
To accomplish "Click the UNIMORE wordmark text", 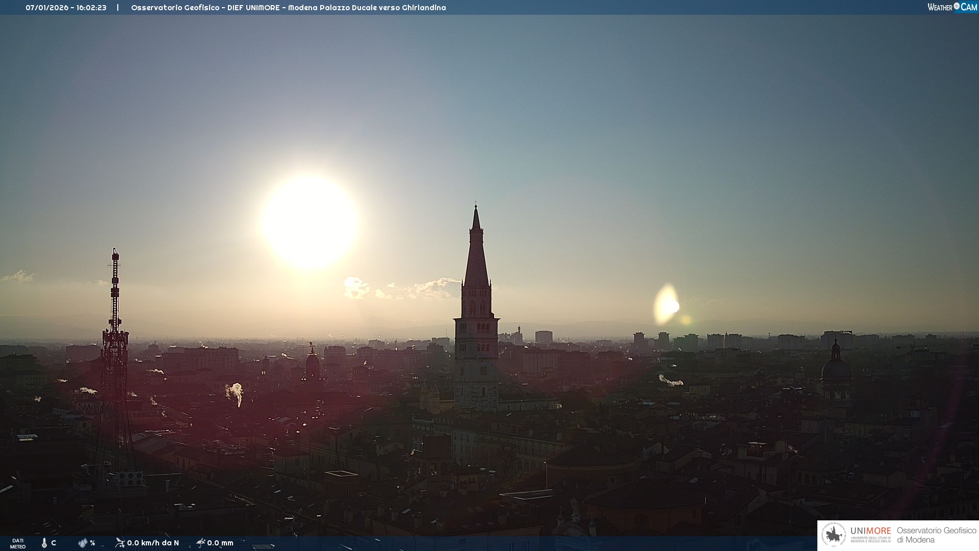I will [x=870, y=531].
